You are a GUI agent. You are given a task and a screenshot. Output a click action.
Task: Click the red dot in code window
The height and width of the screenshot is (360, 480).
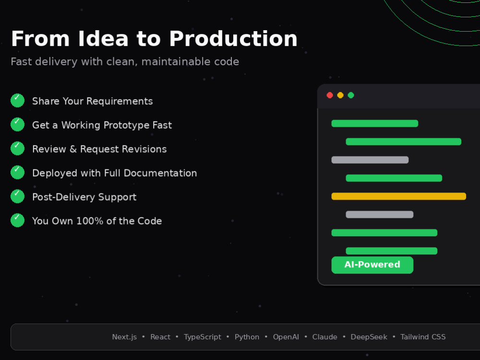pyautogui.click(x=330, y=95)
